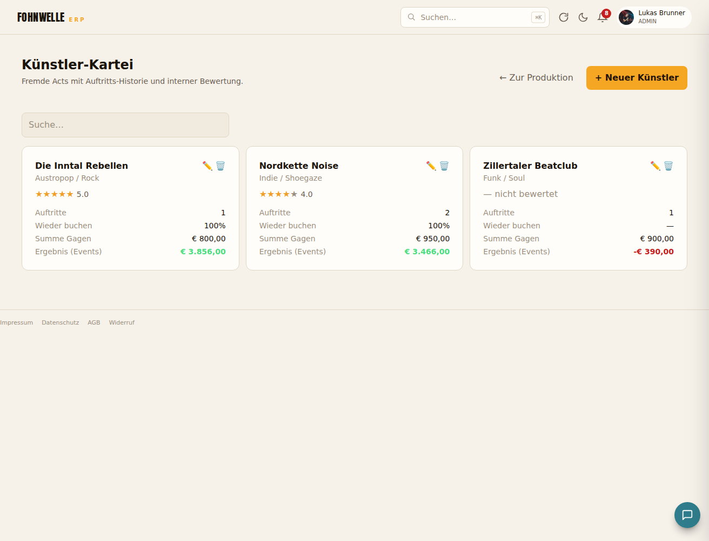Open the chat bubble widget
The image size is (709, 541).
687,514
